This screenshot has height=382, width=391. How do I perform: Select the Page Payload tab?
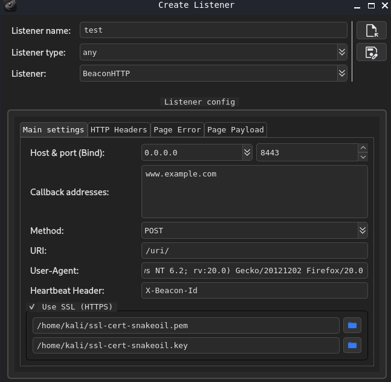tap(235, 129)
